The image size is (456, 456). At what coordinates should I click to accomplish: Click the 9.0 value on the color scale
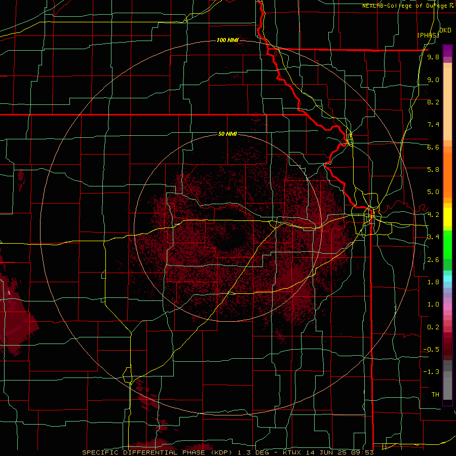[433, 80]
